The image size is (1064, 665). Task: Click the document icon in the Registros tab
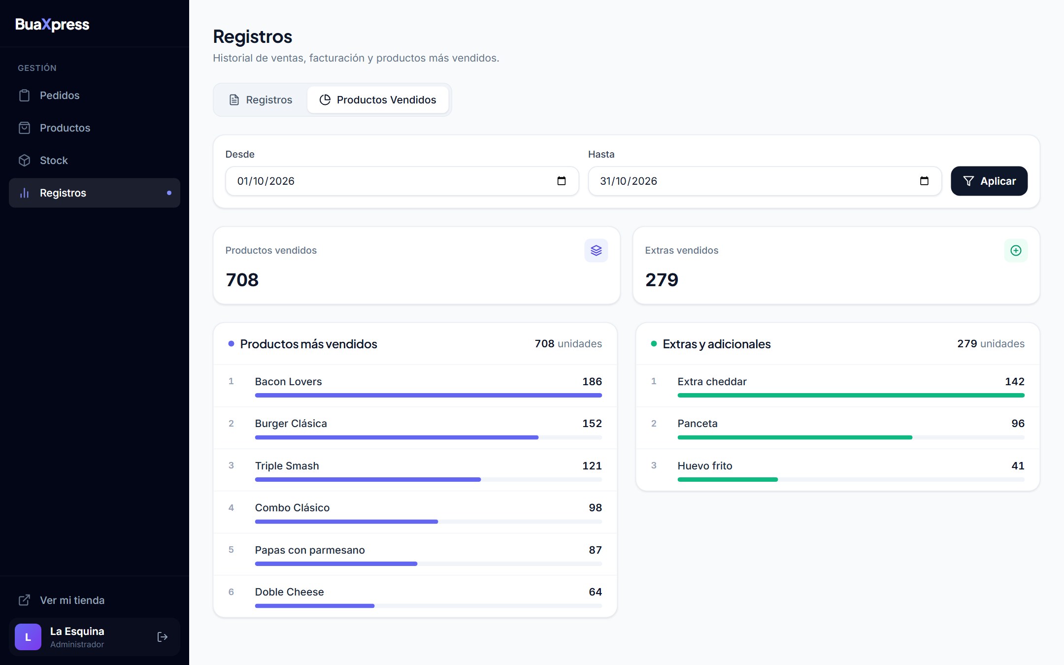[234, 100]
